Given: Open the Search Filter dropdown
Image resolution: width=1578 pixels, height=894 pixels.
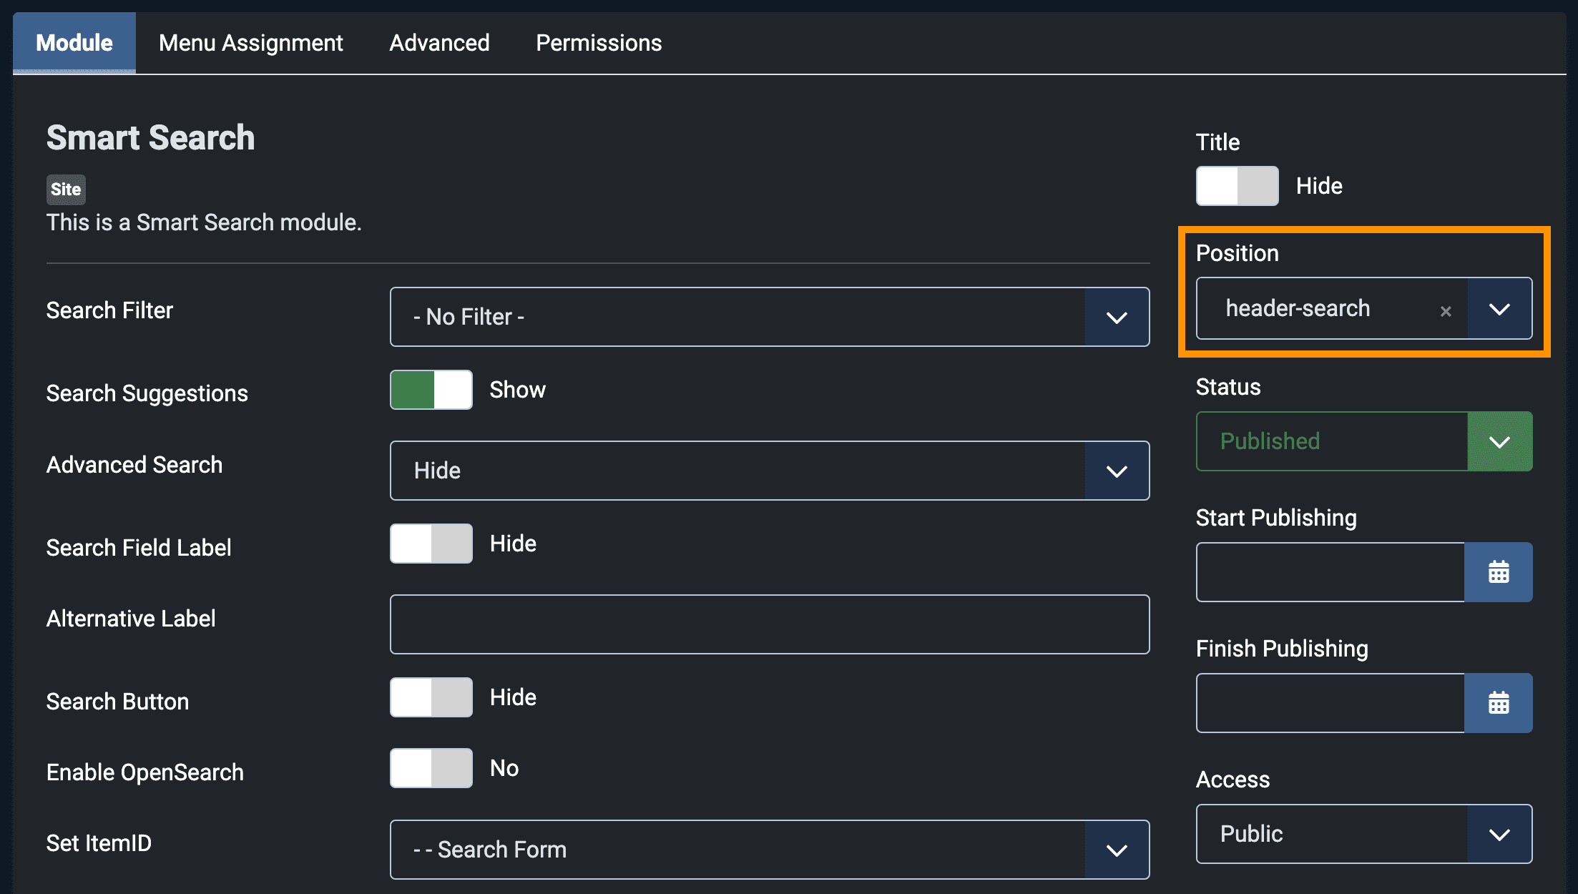Looking at the screenshot, I should (x=770, y=317).
